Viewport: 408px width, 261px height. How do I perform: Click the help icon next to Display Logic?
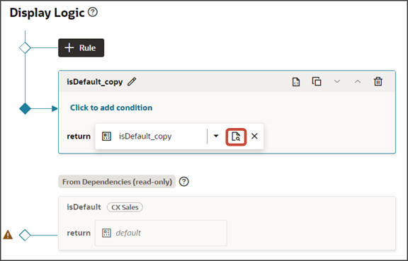pos(93,12)
